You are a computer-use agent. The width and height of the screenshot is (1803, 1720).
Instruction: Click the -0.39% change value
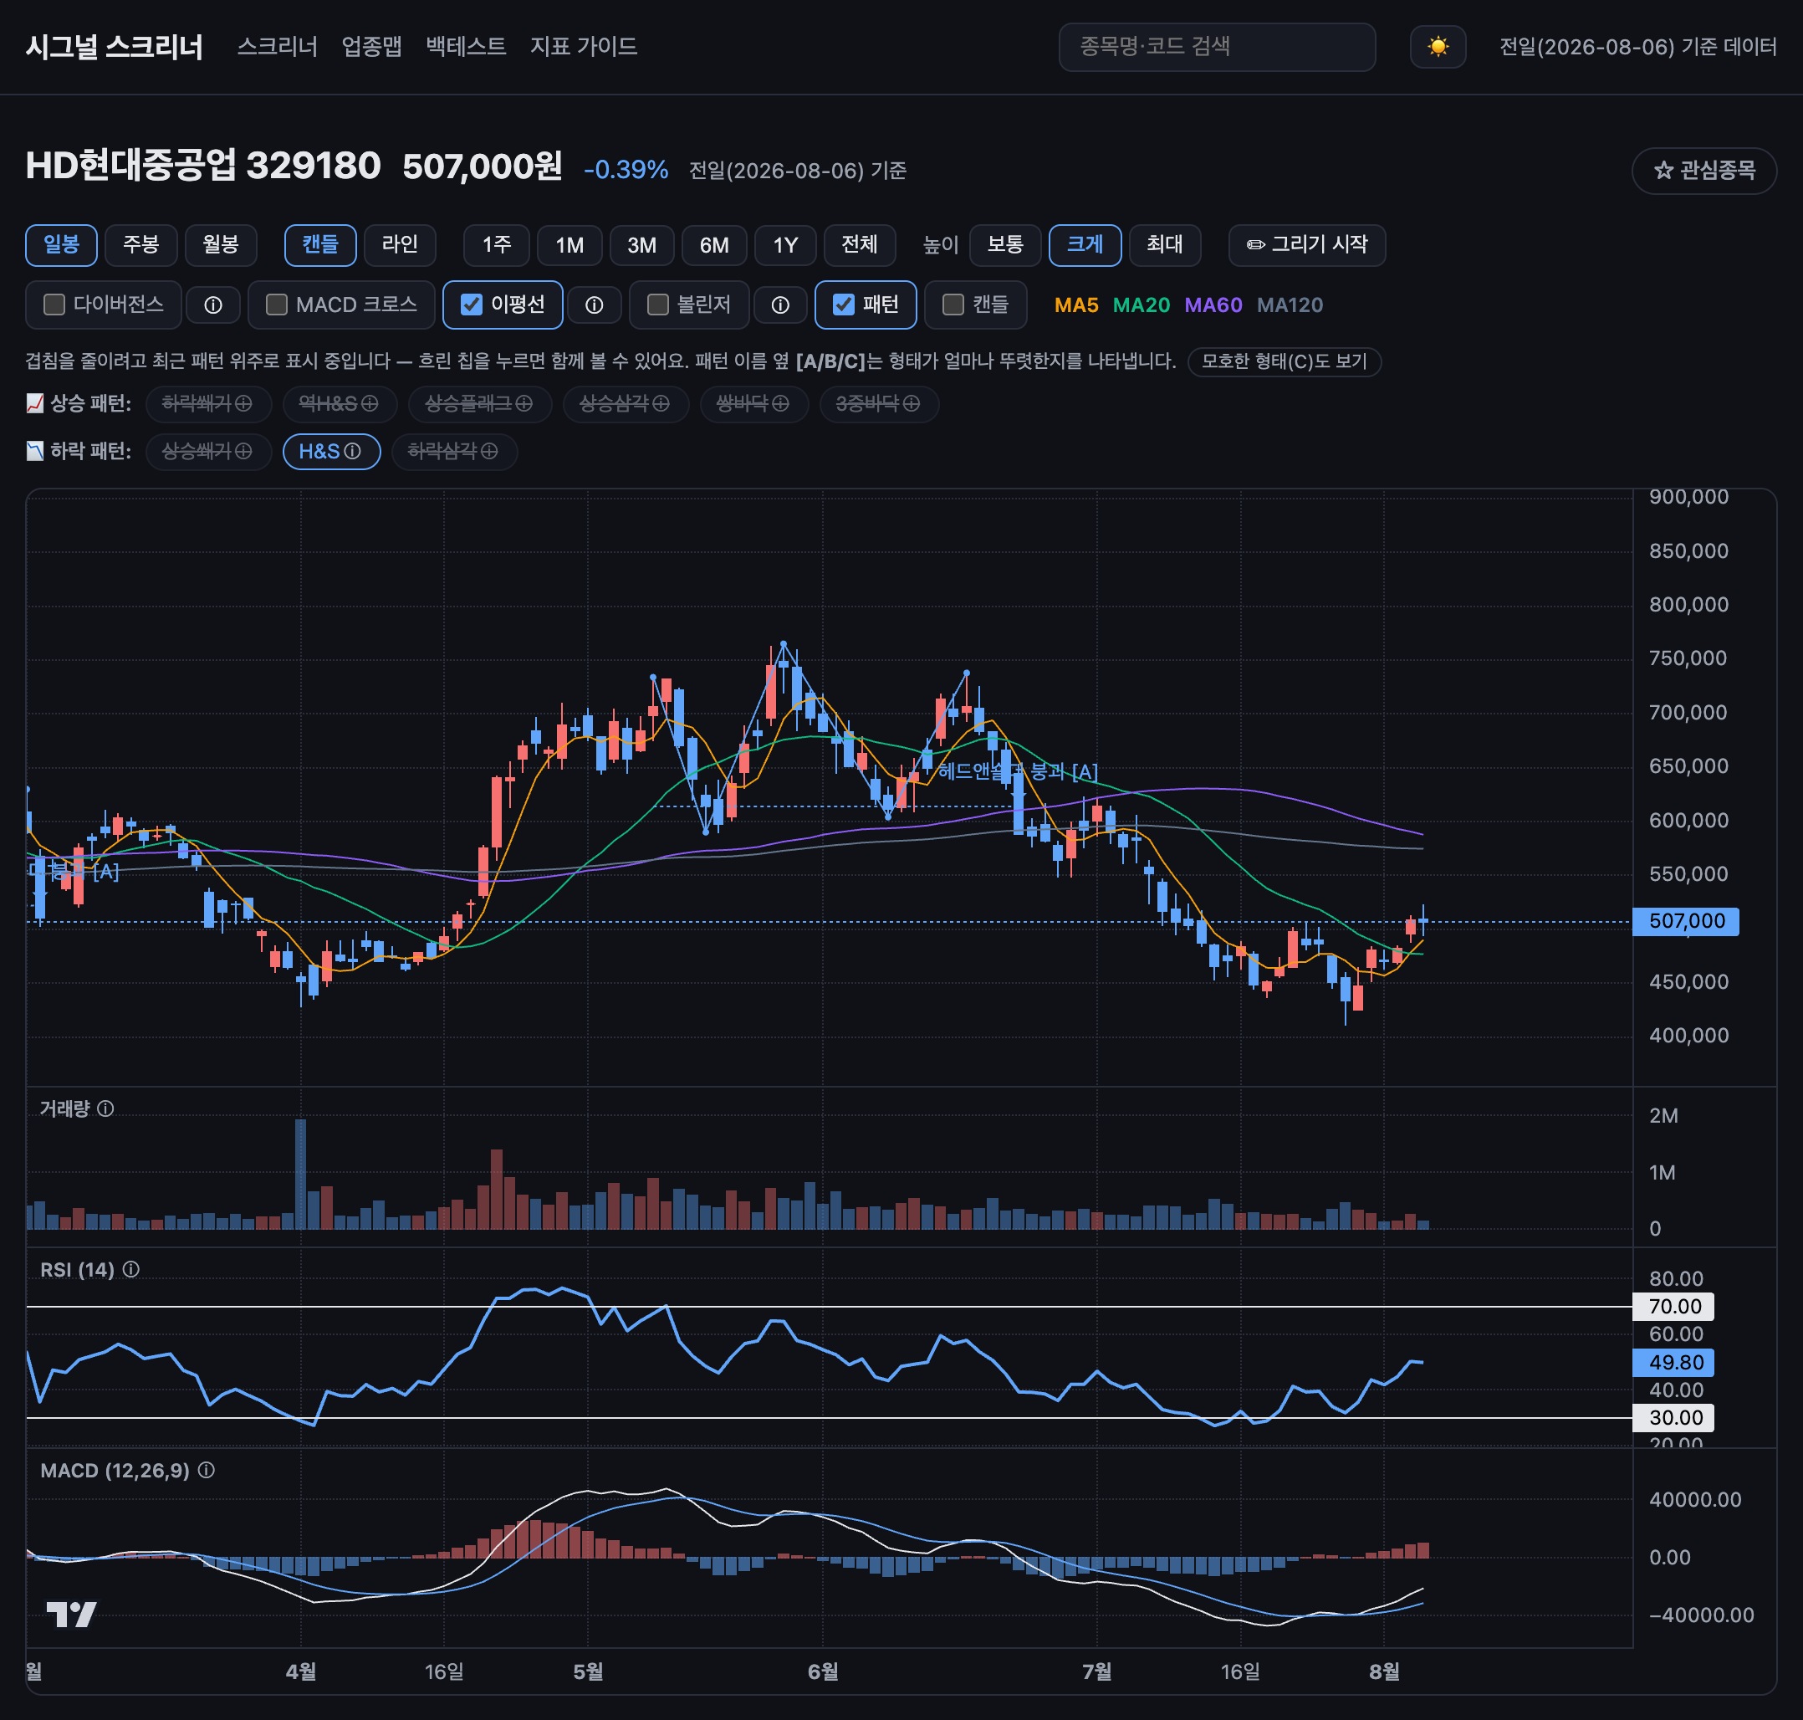point(626,170)
